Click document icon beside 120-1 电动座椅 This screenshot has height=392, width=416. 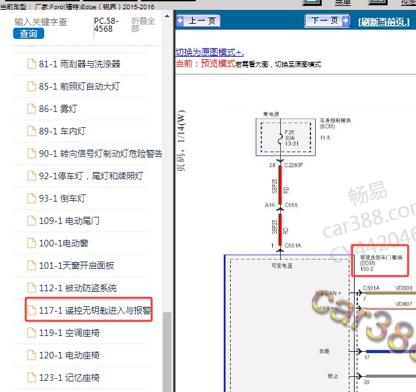[32, 355]
